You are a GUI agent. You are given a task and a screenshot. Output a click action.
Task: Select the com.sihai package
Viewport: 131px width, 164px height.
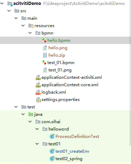51,122
